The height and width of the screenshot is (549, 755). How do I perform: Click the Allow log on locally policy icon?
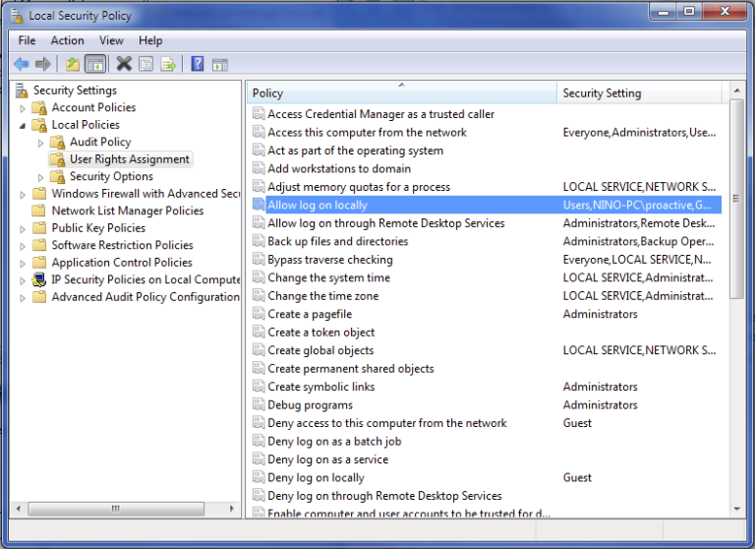(x=259, y=205)
